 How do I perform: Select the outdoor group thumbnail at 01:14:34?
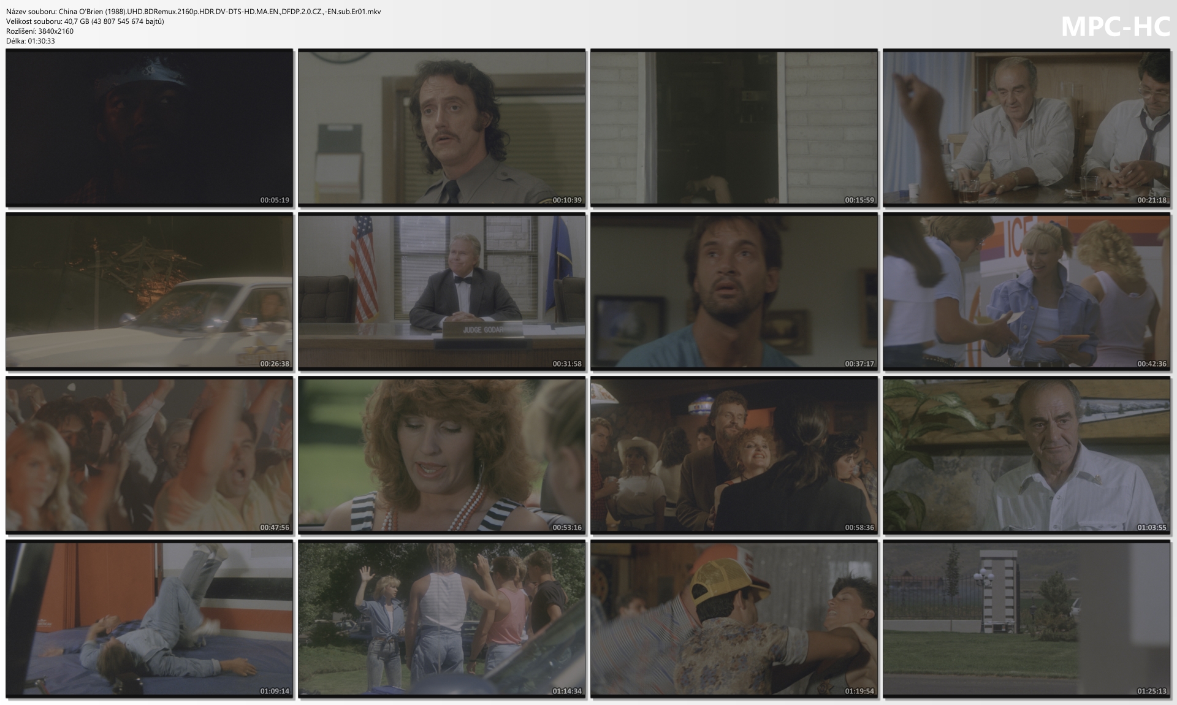coord(441,619)
